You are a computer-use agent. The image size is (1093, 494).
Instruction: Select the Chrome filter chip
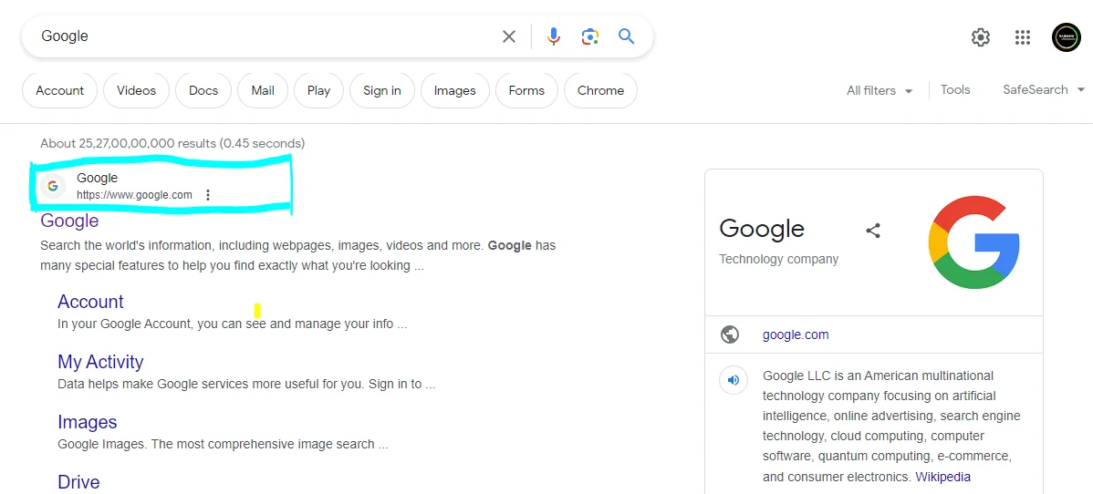pyautogui.click(x=601, y=90)
